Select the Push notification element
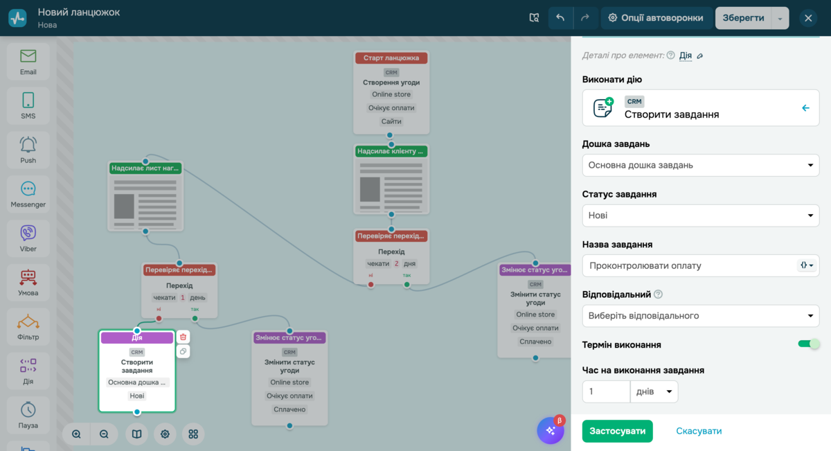Image resolution: width=831 pixels, height=451 pixels. pyautogui.click(x=28, y=150)
